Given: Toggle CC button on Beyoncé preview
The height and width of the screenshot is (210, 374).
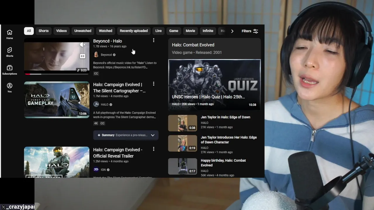Looking at the screenshot, I should pyautogui.click(x=83, y=56).
